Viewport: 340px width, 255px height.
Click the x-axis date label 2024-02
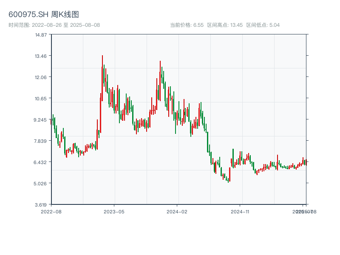(x=177, y=212)
